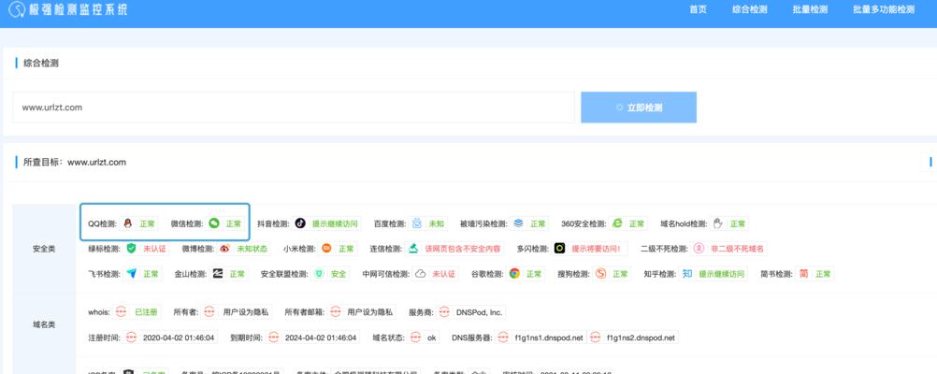Click the Duoshan black-square icon
Screen dimensions: 937x374
click(559, 249)
